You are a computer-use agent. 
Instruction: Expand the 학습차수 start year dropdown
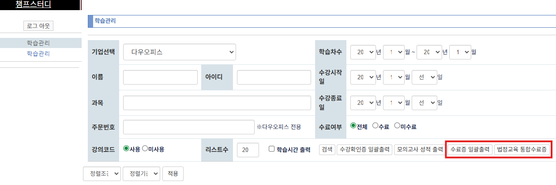[363, 52]
